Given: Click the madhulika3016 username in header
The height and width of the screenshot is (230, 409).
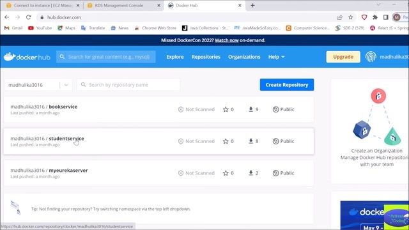Looking at the screenshot, I should coord(394,57).
